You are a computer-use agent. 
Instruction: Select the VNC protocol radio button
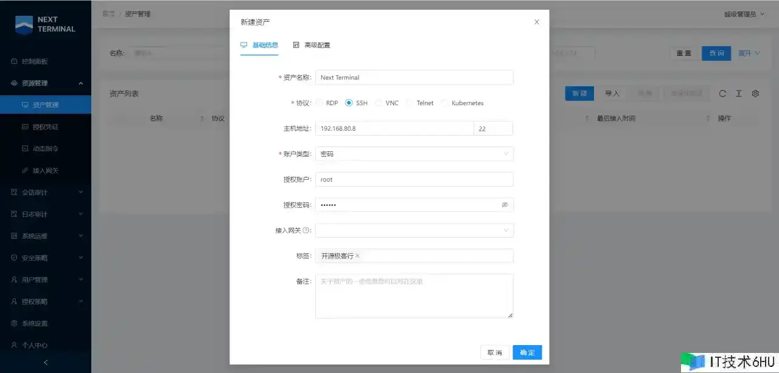click(379, 103)
